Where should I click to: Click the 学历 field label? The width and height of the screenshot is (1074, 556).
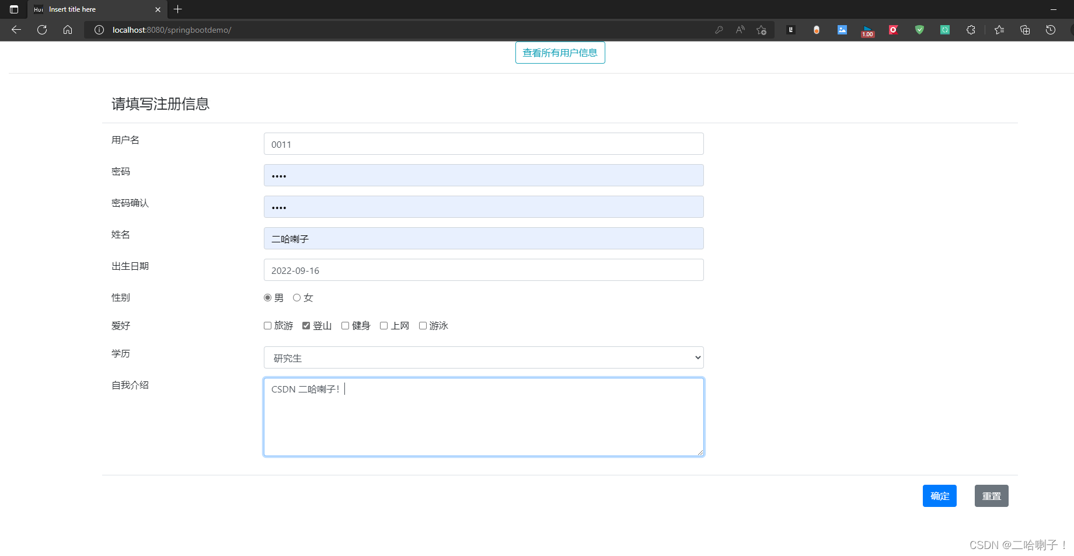[x=121, y=353]
